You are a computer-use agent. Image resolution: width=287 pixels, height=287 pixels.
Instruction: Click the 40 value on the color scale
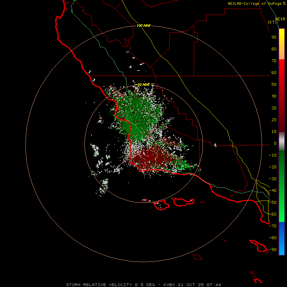[x=274, y=96]
